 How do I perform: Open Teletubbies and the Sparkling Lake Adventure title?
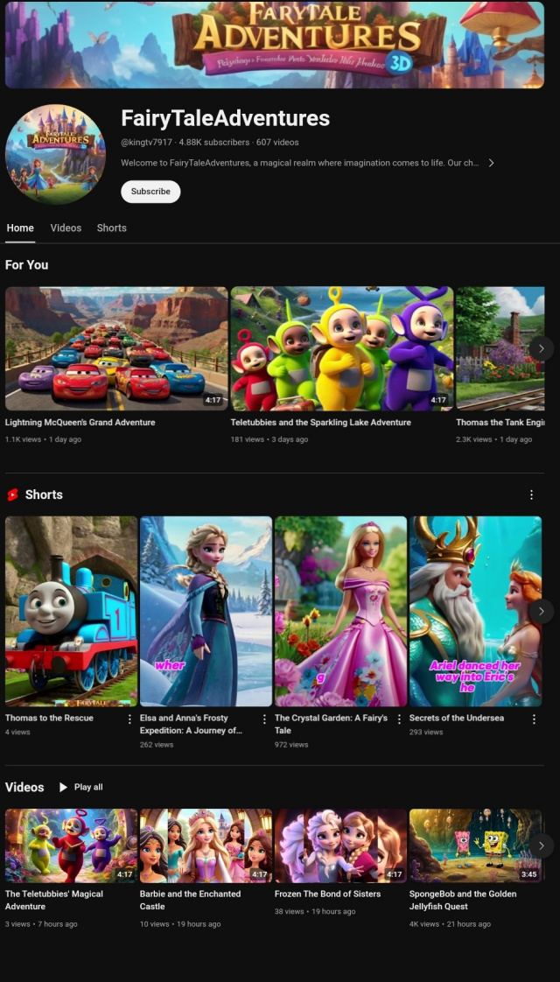point(321,423)
